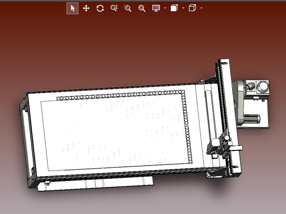Image resolution: width=286 pixels, height=214 pixels.
Task: Pick the Zoom in/out tool
Action: pyautogui.click(x=114, y=8)
